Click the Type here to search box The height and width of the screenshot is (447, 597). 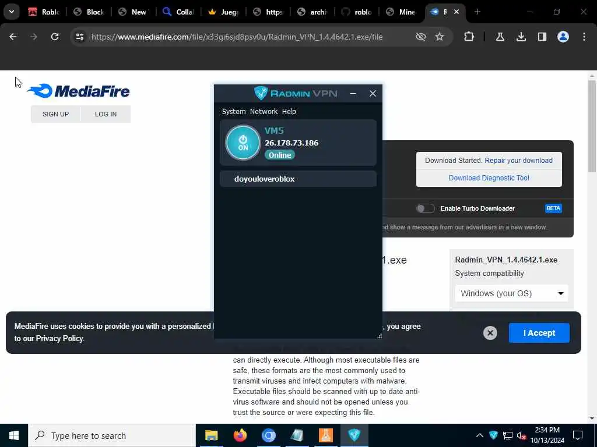pos(112,435)
